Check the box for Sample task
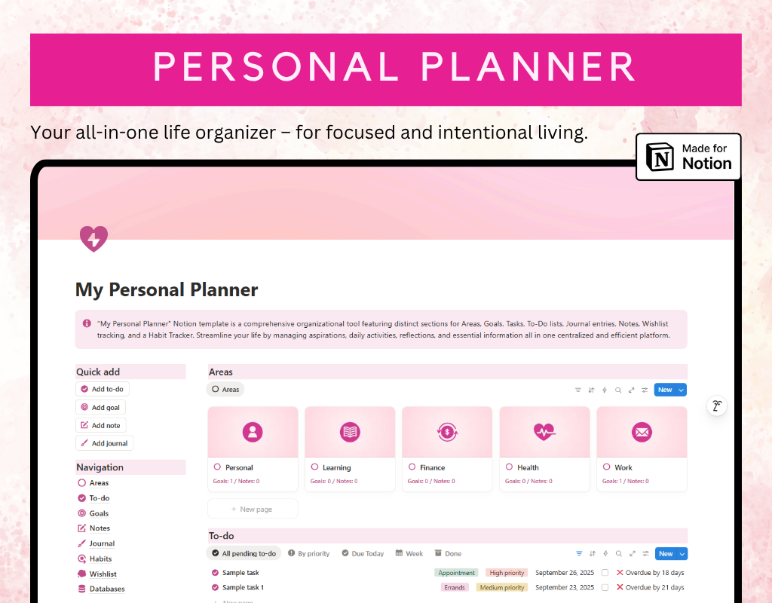Image resolution: width=772 pixels, height=603 pixels. click(605, 573)
